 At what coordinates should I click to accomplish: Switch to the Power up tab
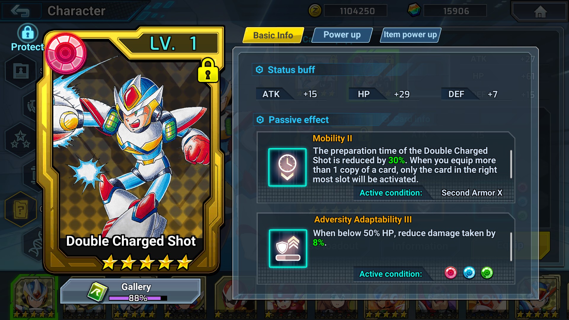pyautogui.click(x=342, y=35)
